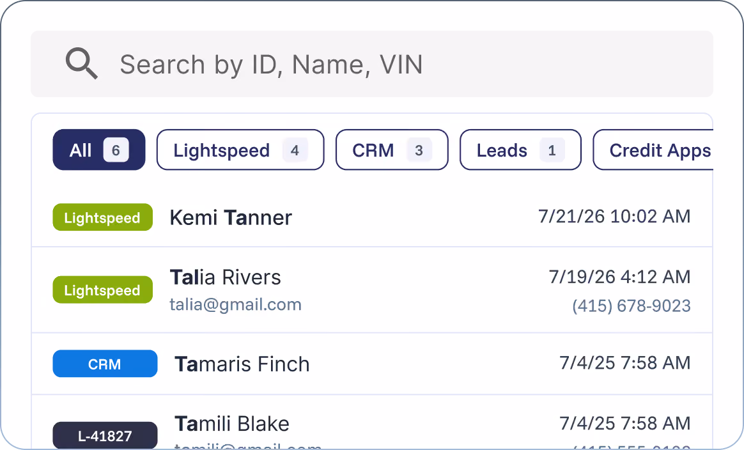Open the Kemi Tanner result
744x450 pixels.
(x=371, y=217)
